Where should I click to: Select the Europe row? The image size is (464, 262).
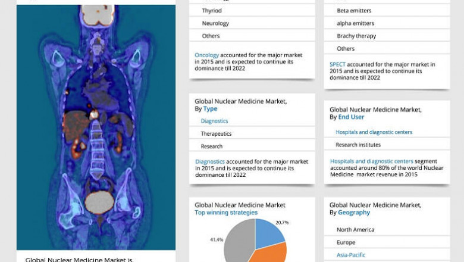(x=387, y=242)
